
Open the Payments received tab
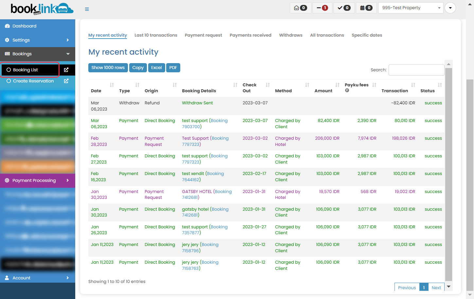(251, 35)
